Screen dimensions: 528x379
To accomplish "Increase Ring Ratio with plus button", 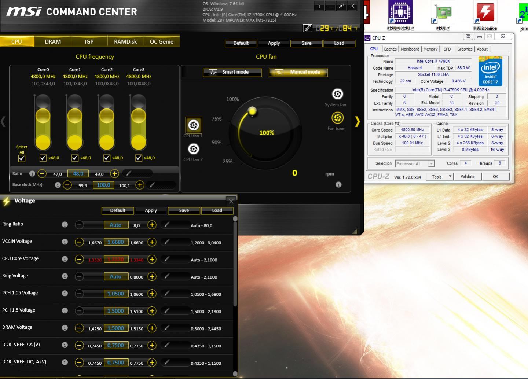I will (152, 225).
